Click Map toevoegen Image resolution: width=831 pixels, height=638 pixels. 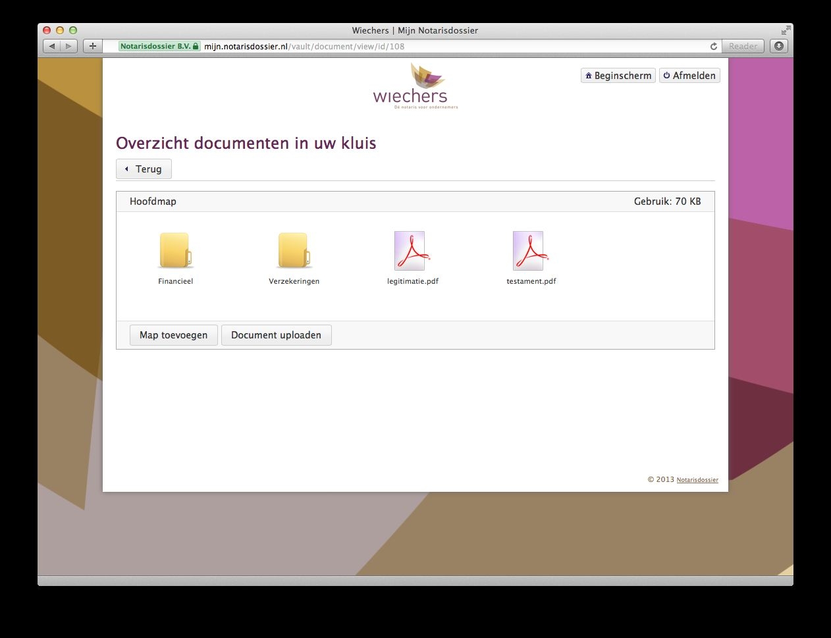point(174,335)
